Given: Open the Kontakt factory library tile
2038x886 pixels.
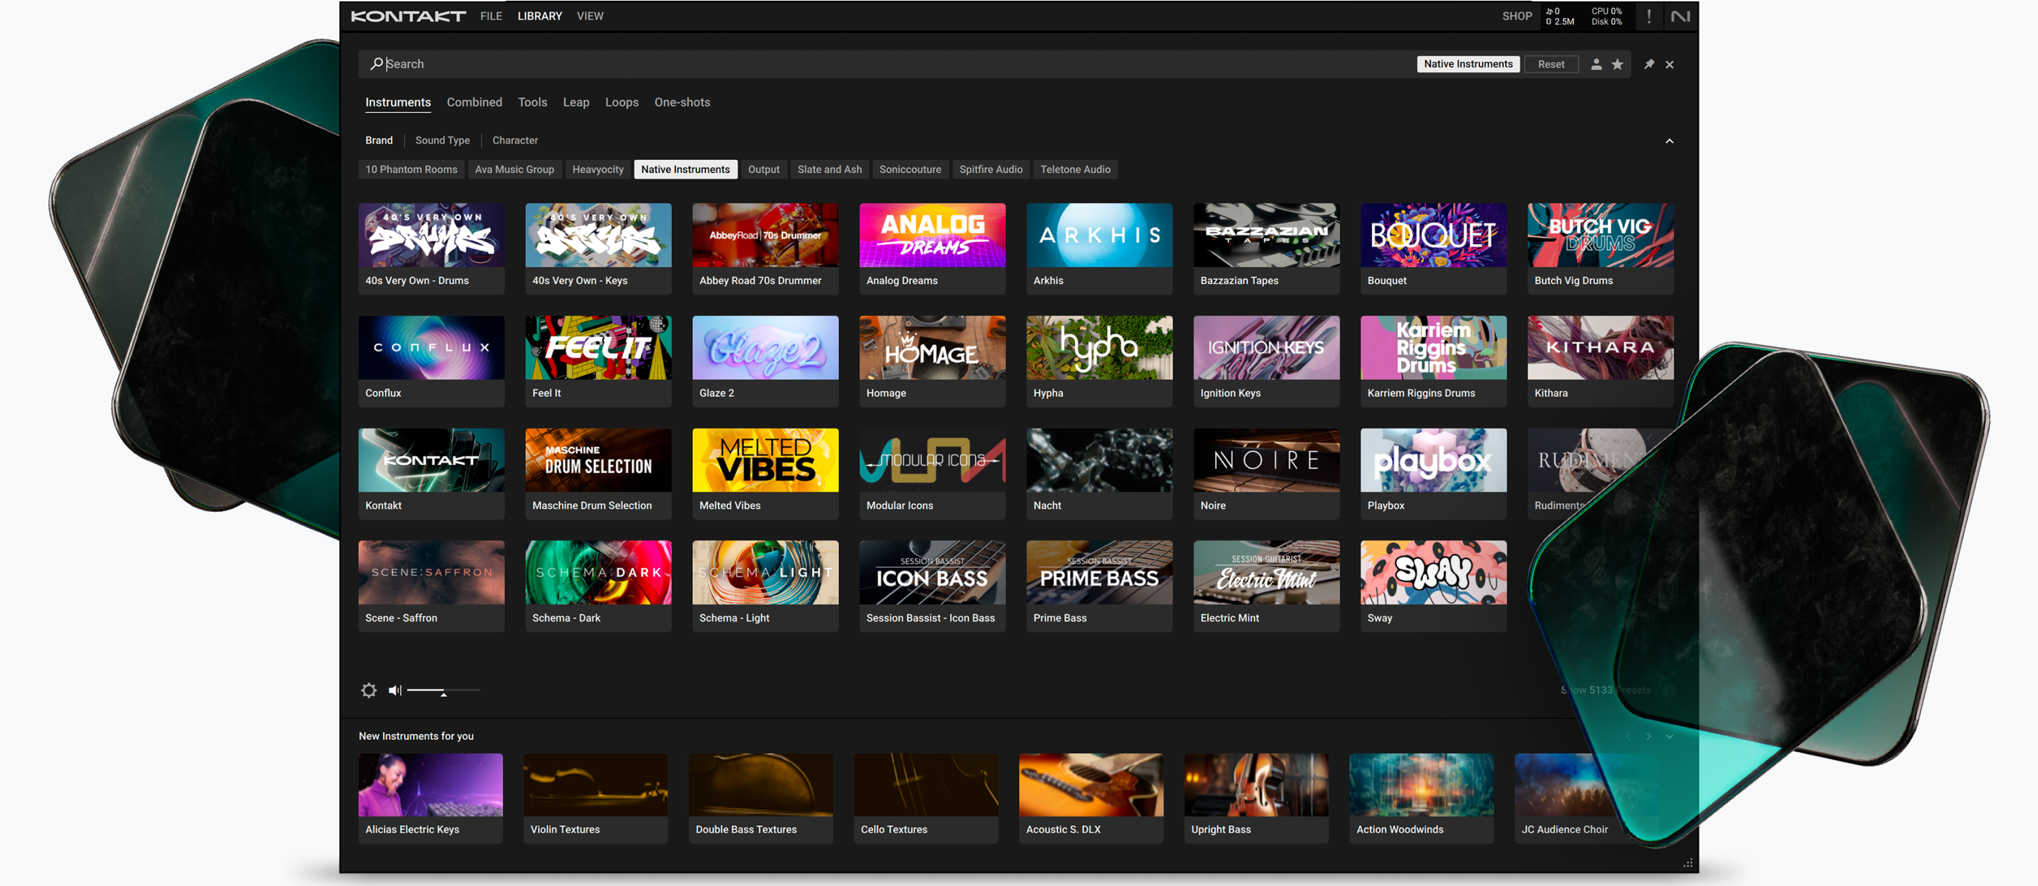Looking at the screenshot, I should pos(431,473).
